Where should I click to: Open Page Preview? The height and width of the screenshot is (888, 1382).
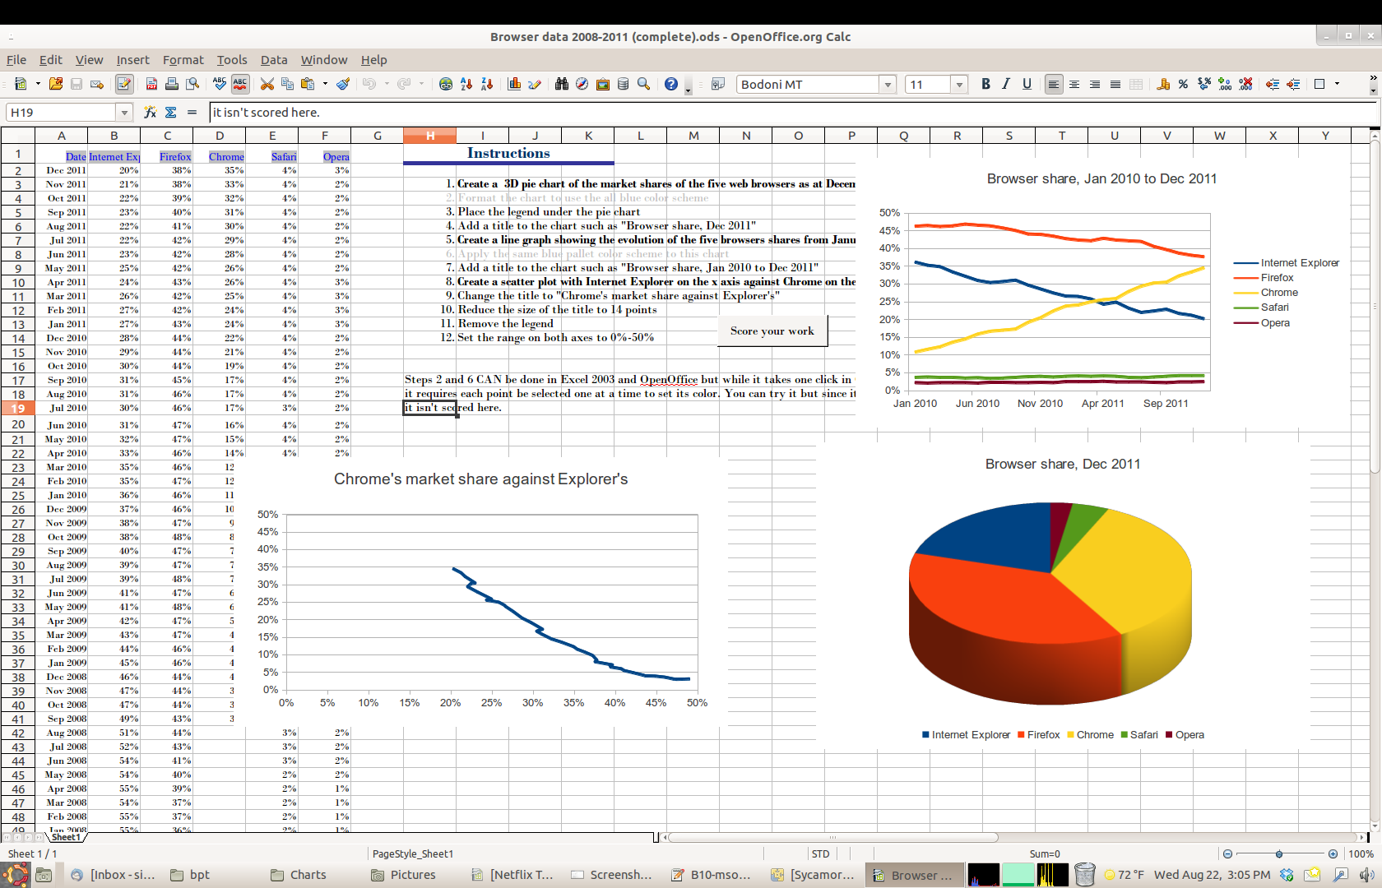pyautogui.click(x=192, y=84)
